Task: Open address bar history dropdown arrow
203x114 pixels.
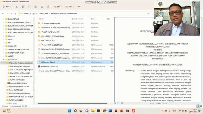Action: [x=148, y=14]
